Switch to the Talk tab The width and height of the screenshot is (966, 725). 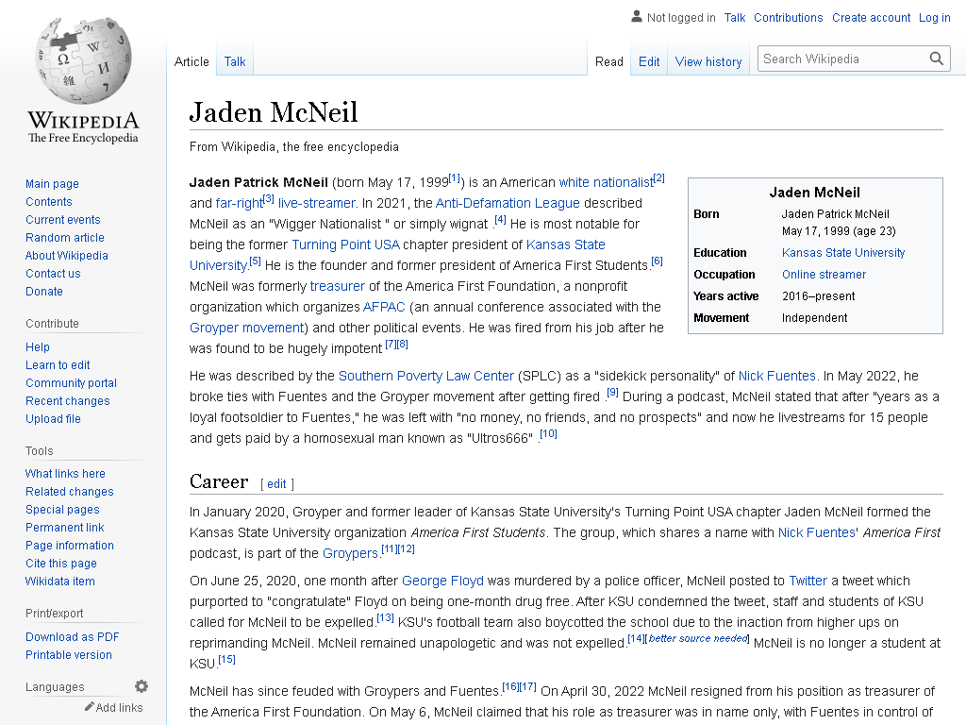coord(235,61)
